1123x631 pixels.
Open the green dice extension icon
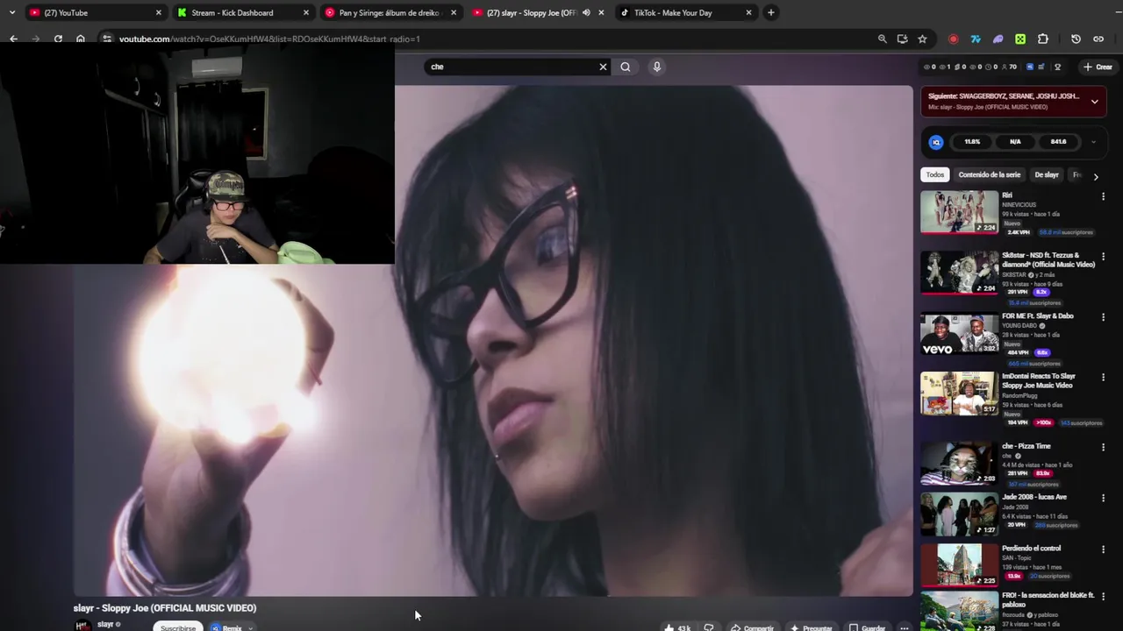point(1020,39)
